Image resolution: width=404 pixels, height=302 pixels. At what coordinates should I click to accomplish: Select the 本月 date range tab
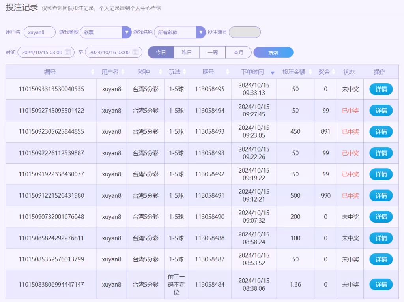[238, 53]
